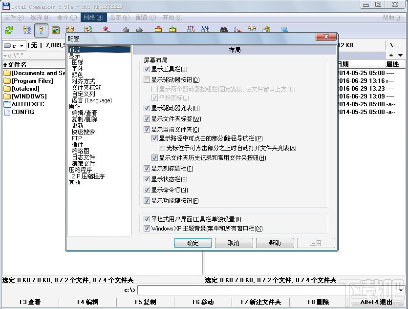Select the full details view toolbar icon
This screenshot has width=408, height=309.
point(41,30)
